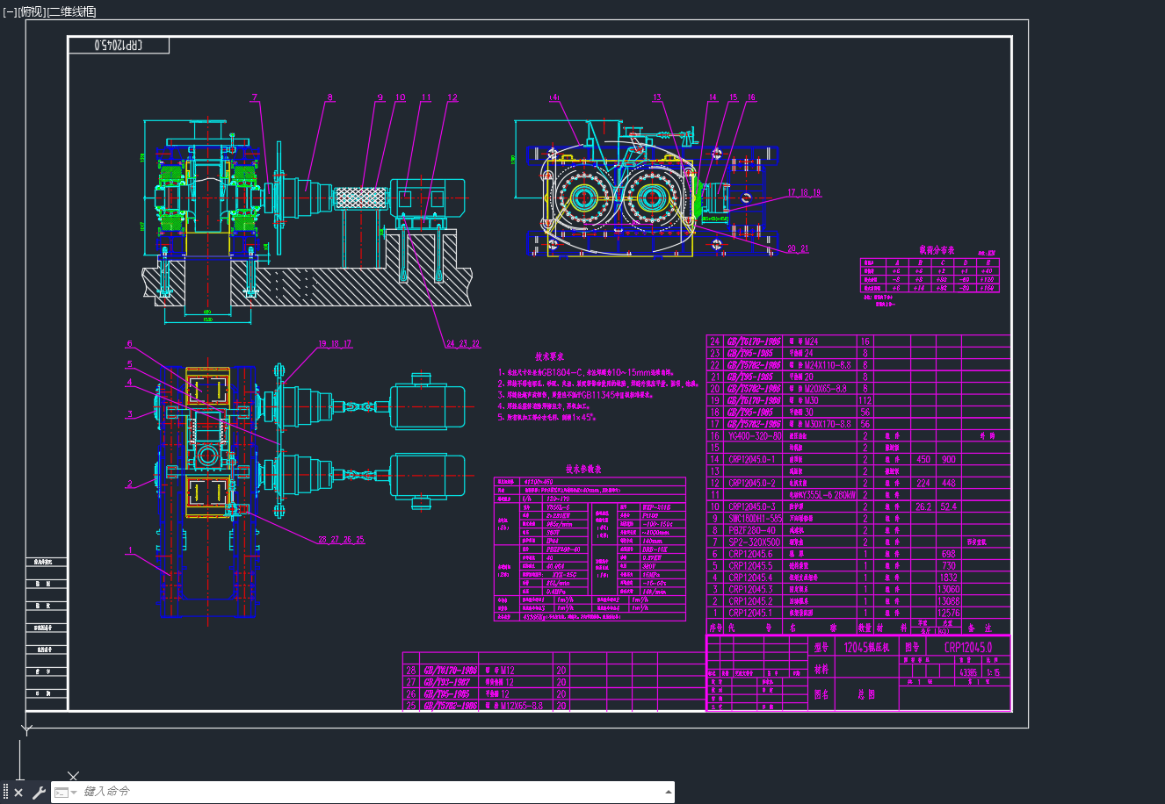Select quantity value 112
Image resolution: width=1165 pixels, height=804 pixels.
tap(865, 400)
